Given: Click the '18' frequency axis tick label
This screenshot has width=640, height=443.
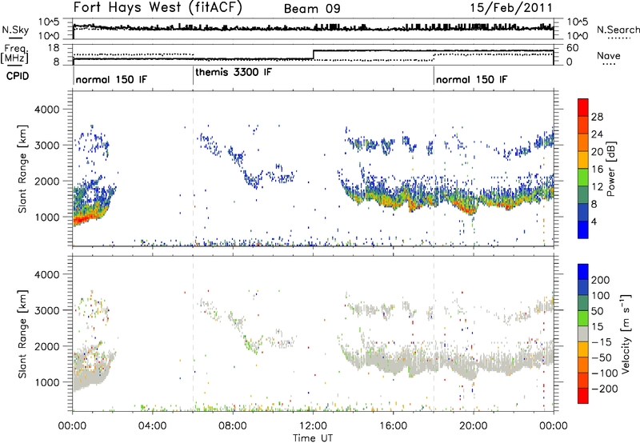Looking at the screenshot, I should tap(54, 48).
